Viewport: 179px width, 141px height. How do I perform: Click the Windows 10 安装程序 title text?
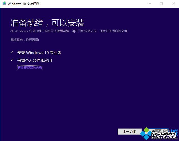point(23,4)
